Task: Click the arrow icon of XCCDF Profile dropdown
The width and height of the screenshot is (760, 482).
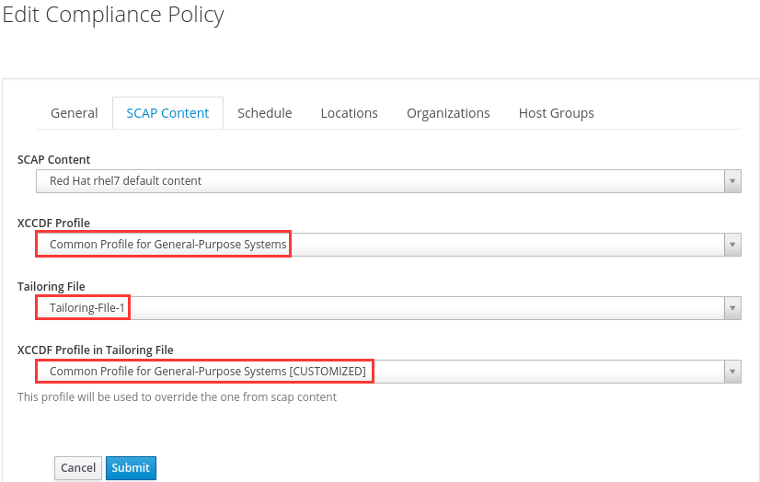Action: pyautogui.click(x=732, y=245)
